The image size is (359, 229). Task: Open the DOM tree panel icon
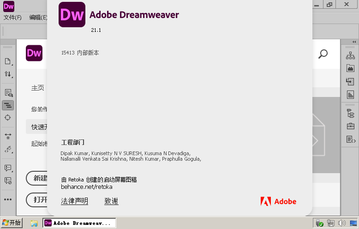[x=351, y=114]
